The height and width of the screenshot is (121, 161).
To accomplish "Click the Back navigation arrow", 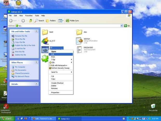I will click(x=11, y=21).
